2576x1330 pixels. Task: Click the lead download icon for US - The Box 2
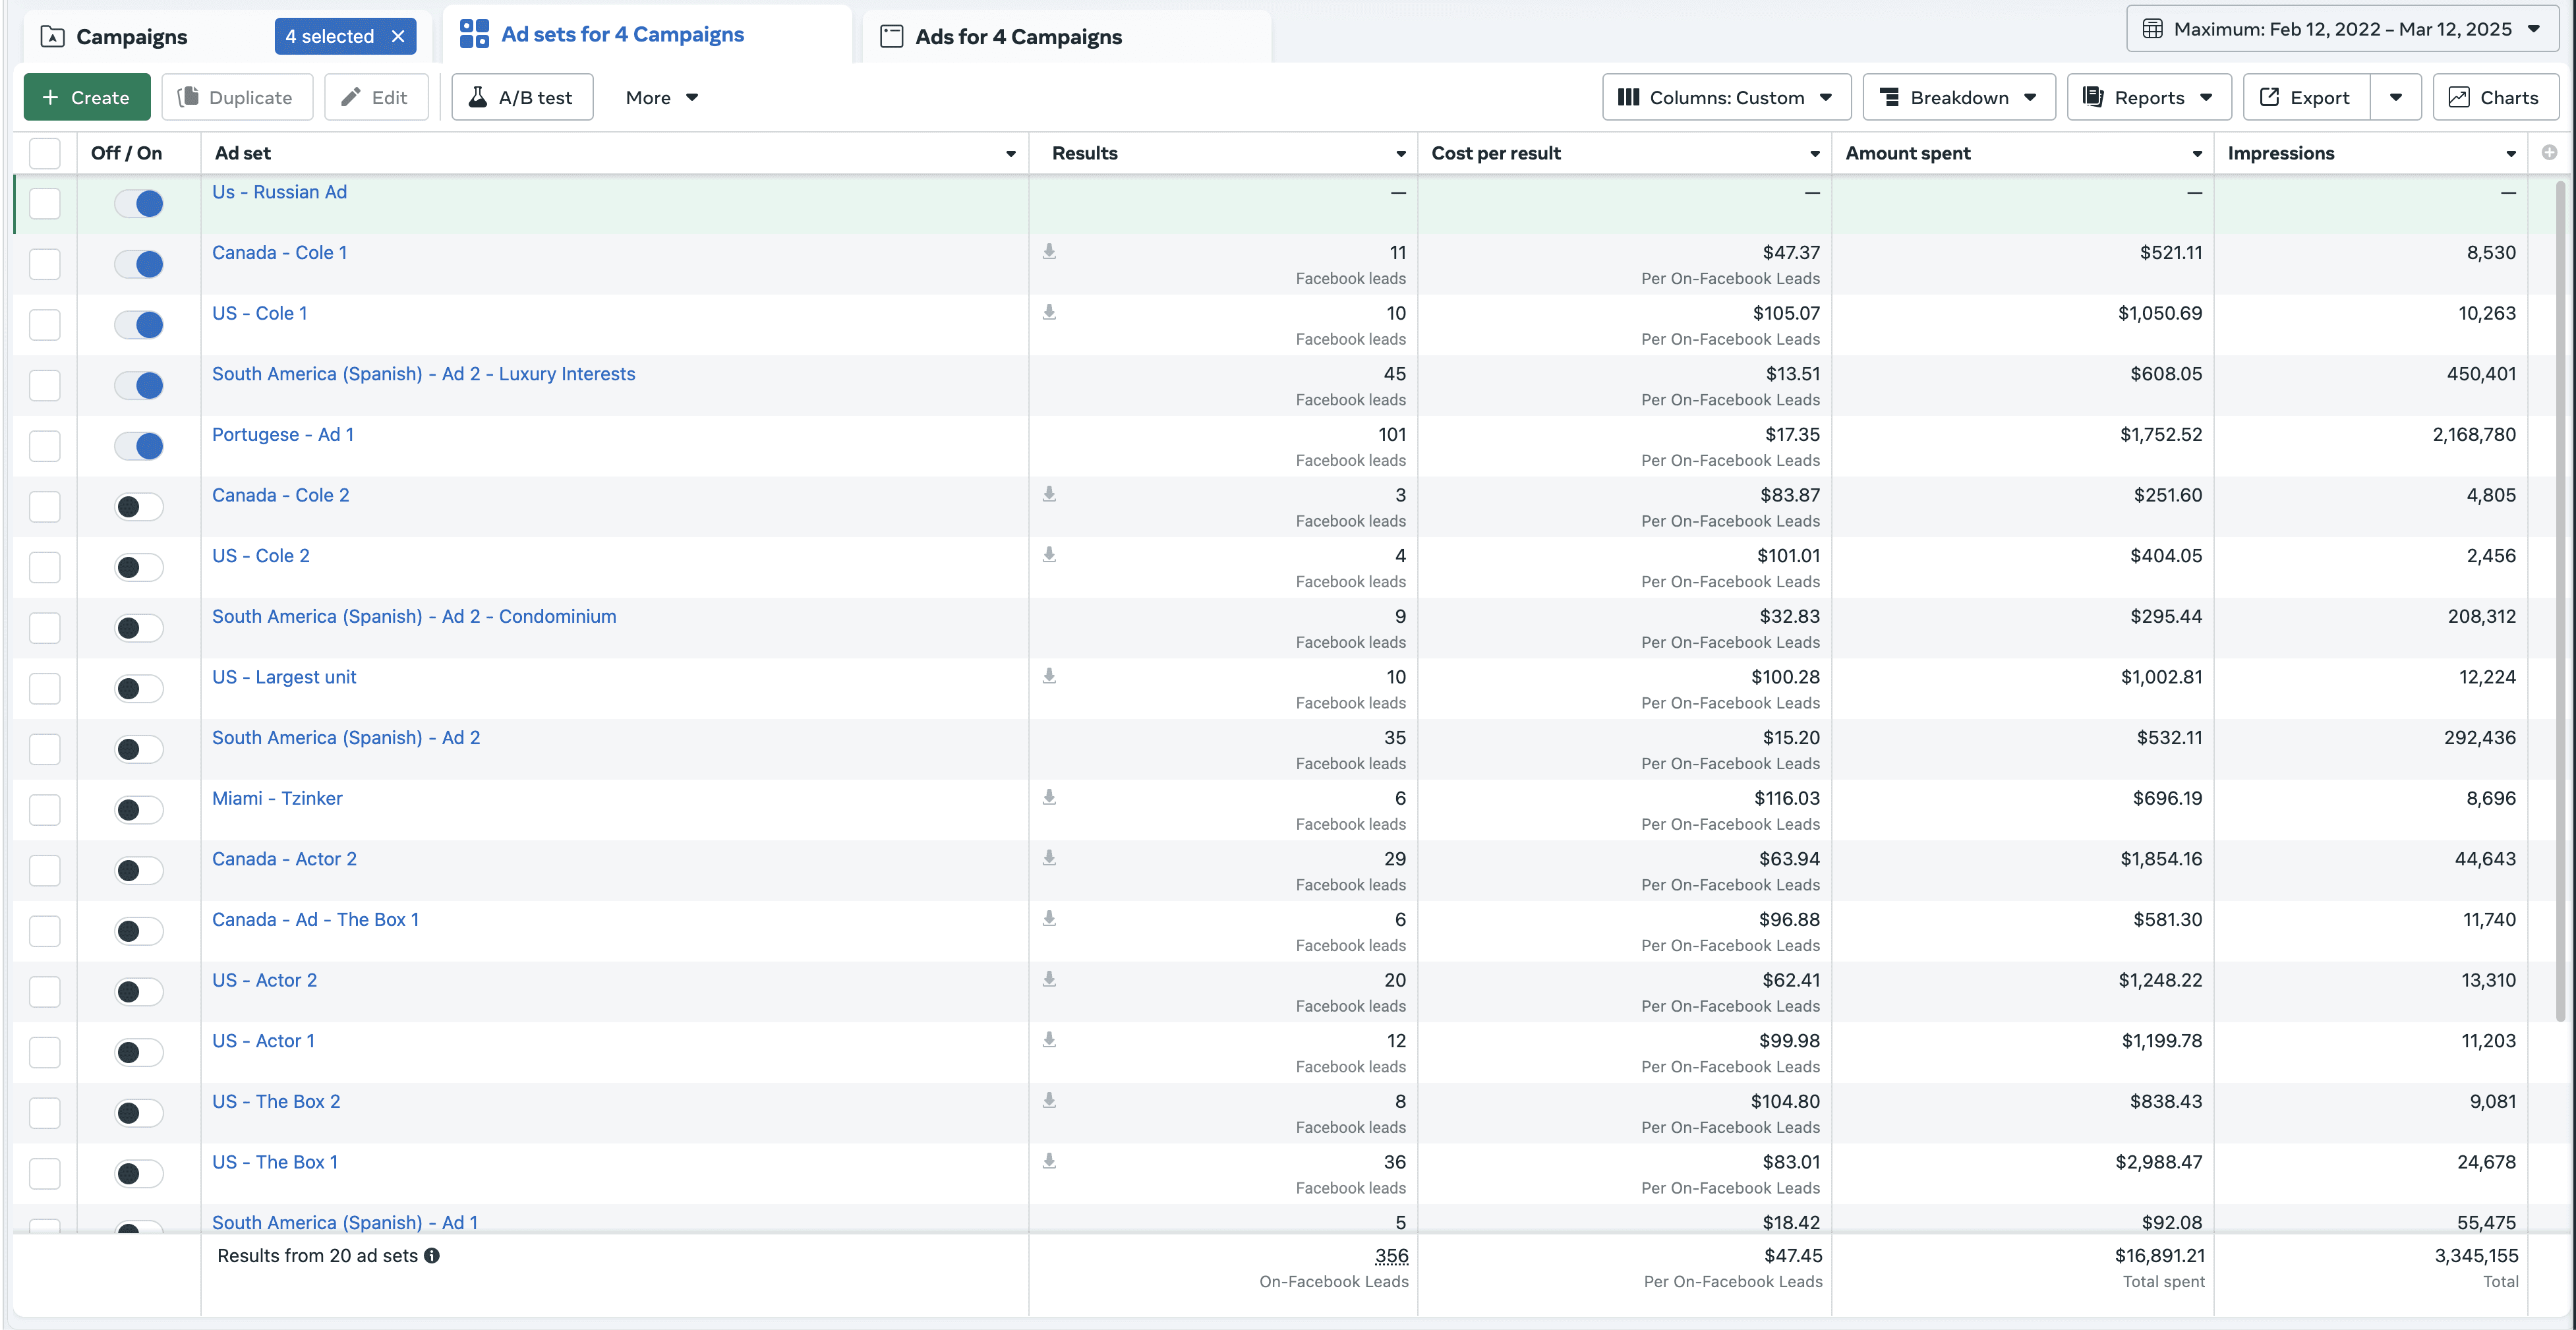tap(1049, 1100)
